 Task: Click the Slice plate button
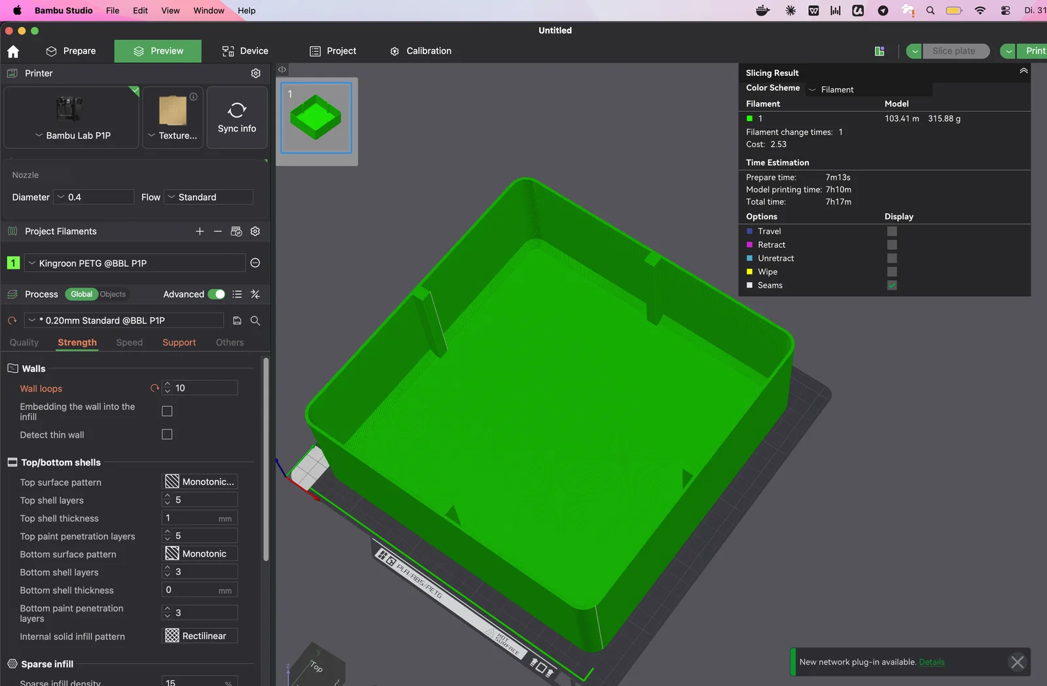tap(955, 51)
